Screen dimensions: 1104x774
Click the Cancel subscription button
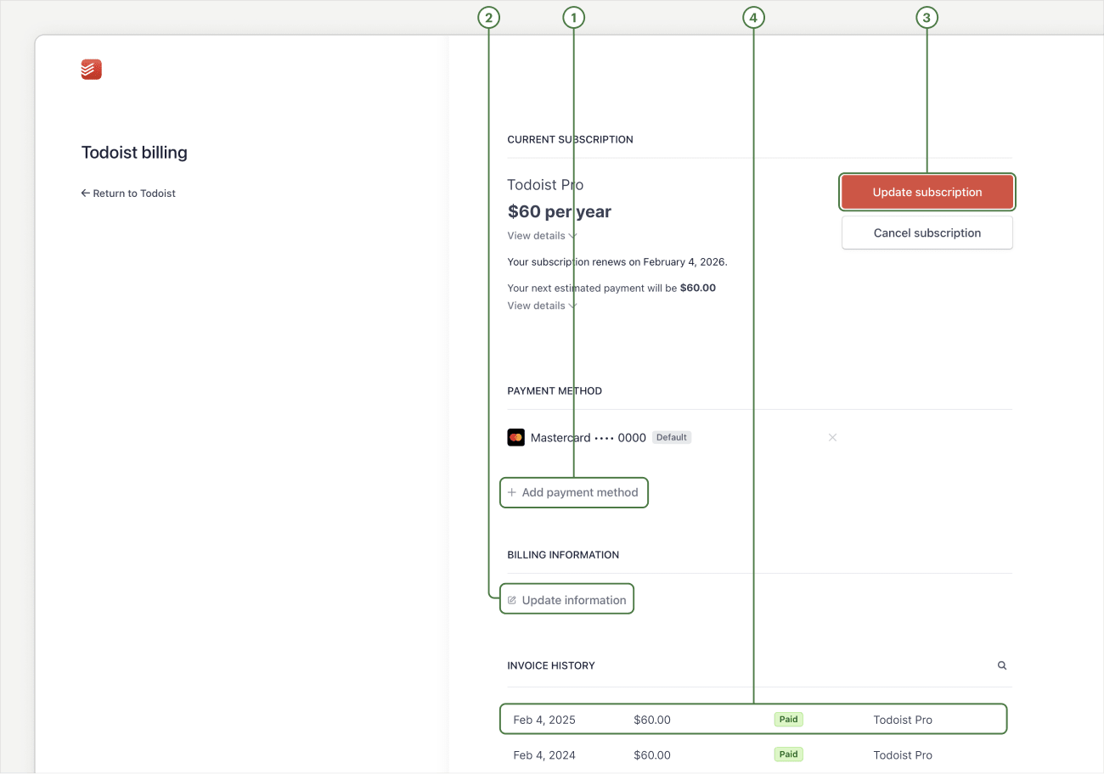coord(927,232)
